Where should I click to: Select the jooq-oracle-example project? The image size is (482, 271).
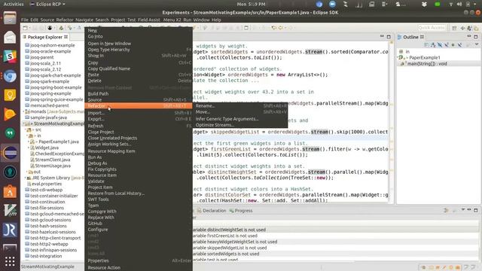[50, 51]
